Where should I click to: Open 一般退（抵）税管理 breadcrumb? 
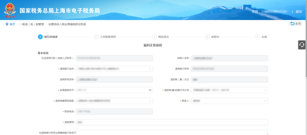pyautogui.click(x=32, y=24)
